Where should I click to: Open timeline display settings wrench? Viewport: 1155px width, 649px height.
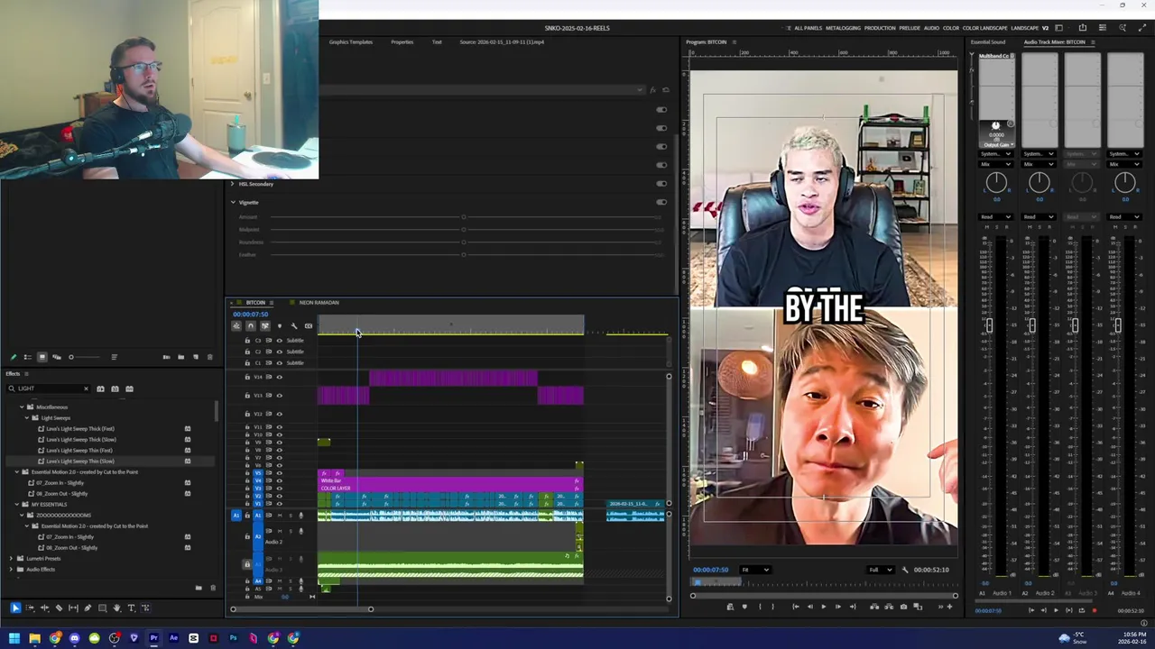[x=293, y=326]
